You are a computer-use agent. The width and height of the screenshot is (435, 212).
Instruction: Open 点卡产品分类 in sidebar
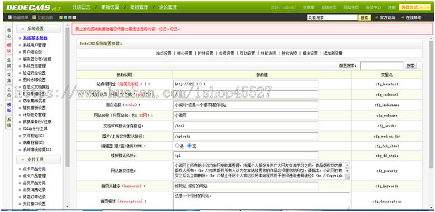tap(34, 169)
